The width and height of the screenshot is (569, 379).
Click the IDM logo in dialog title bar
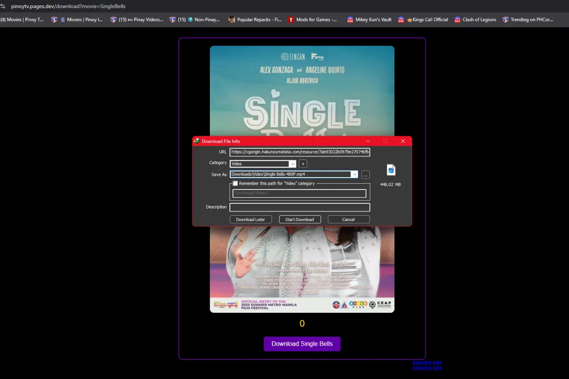tap(196, 141)
